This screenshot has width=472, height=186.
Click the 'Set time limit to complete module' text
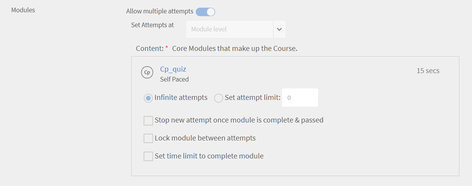pos(209,156)
